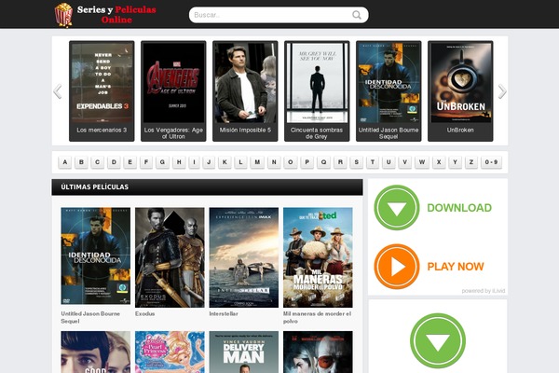
Task: Click Mil maneras de morder el polvo title
Action: point(318,317)
